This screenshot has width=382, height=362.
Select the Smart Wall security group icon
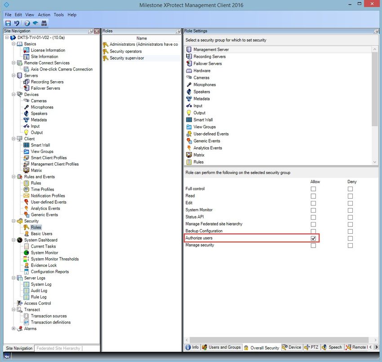(189, 120)
